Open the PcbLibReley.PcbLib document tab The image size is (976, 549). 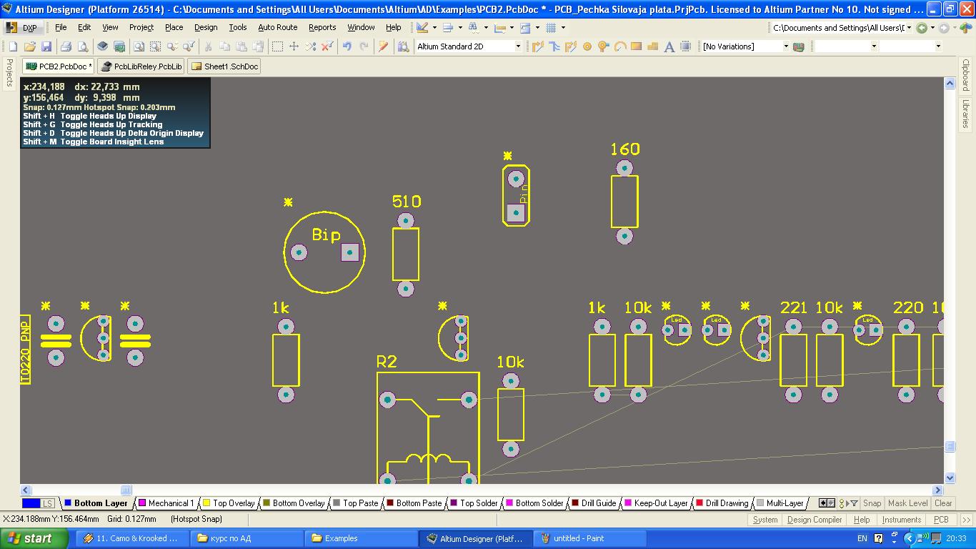point(141,66)
